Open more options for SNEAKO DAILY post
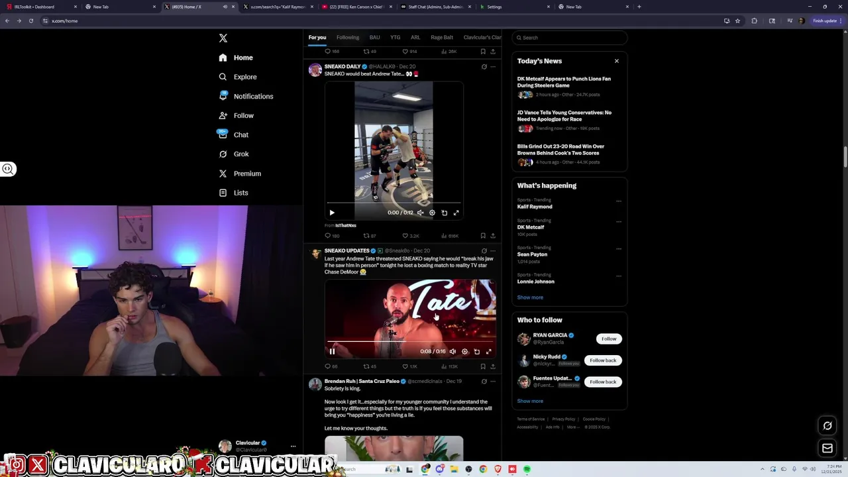Viewport: 848px width, 477px height. click(493, 67)
